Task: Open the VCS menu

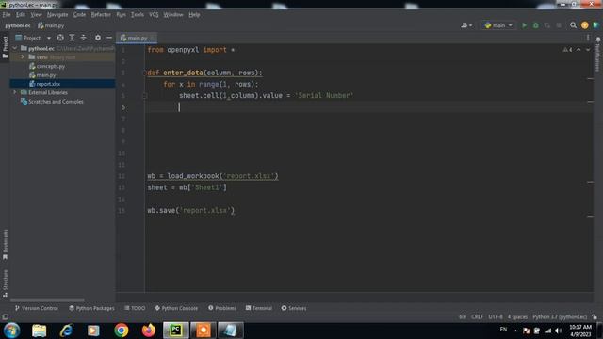Action: pos(154,15)
